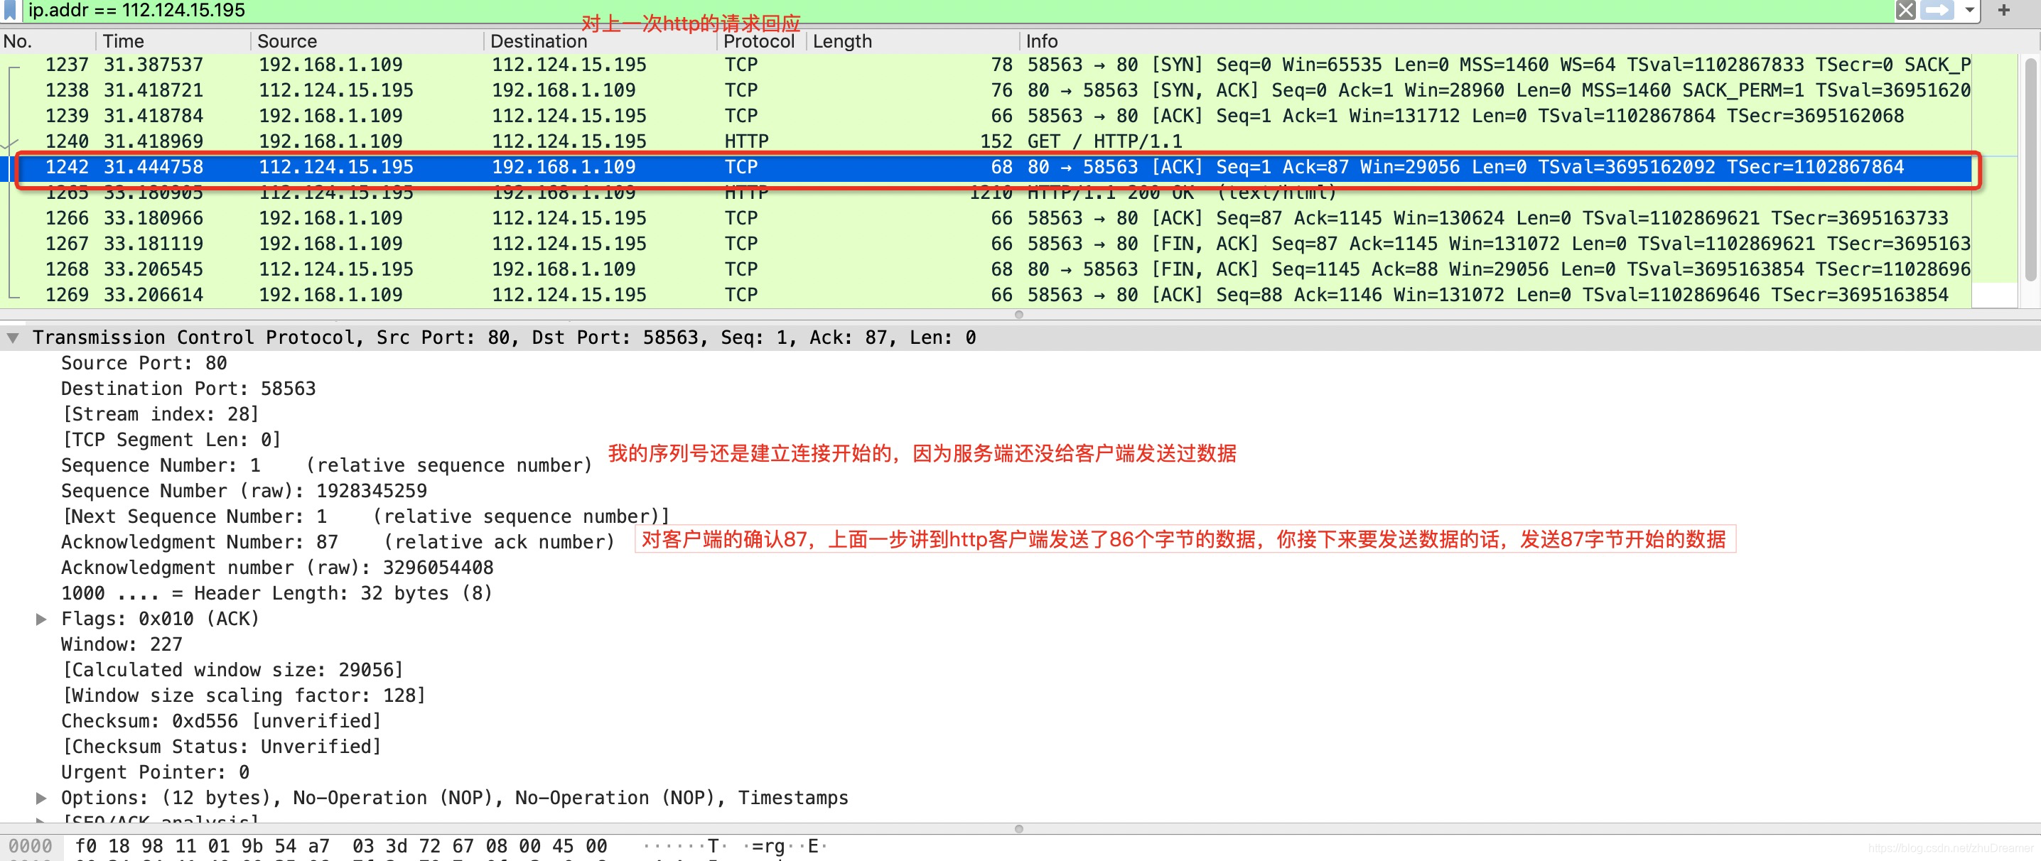
Task: Sort by the Time column header
Action: tap(173, 41)
